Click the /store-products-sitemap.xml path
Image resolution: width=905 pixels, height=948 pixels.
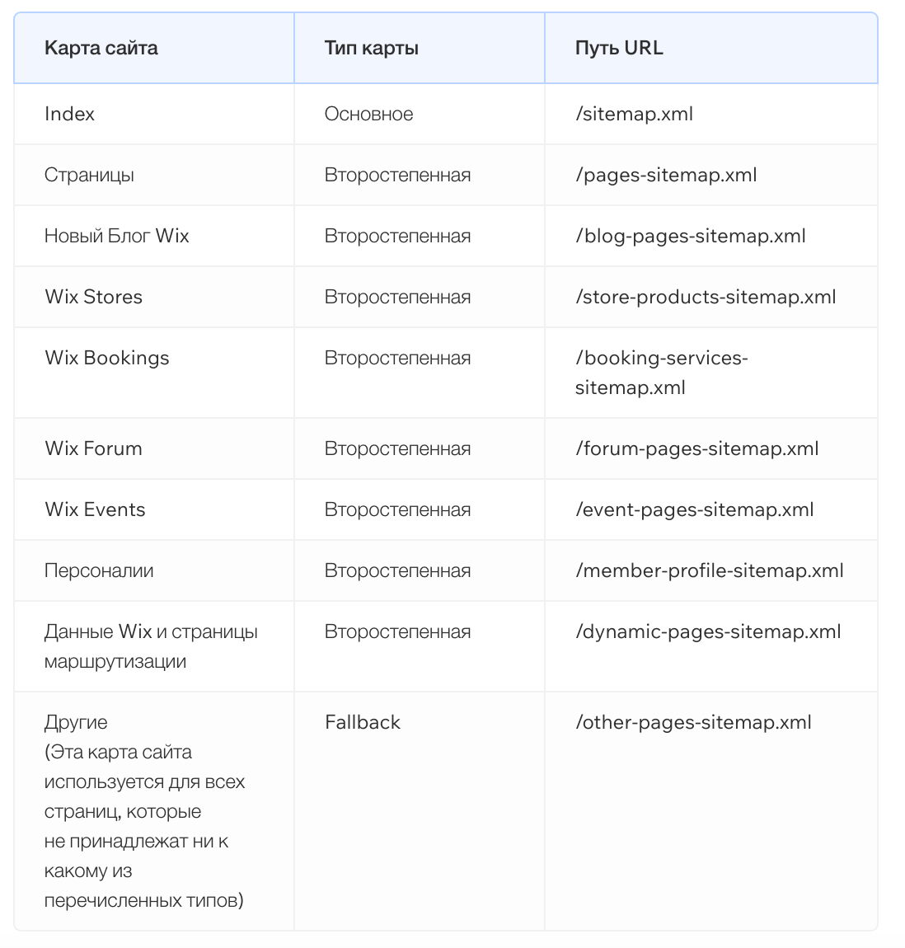(x=706, y=297)
